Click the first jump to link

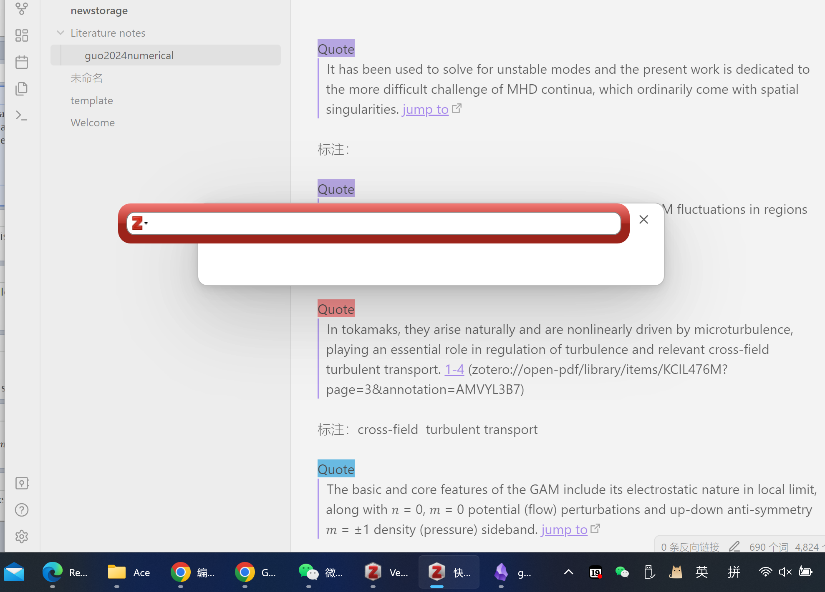[425, 109]
